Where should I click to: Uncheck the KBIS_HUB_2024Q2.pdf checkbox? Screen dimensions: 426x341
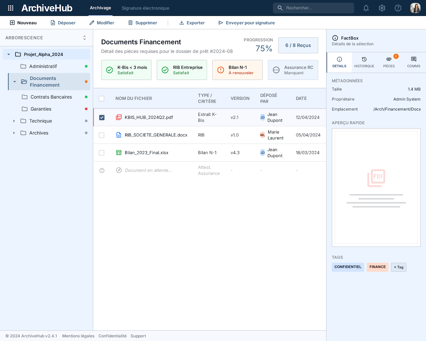pos(102,117)
